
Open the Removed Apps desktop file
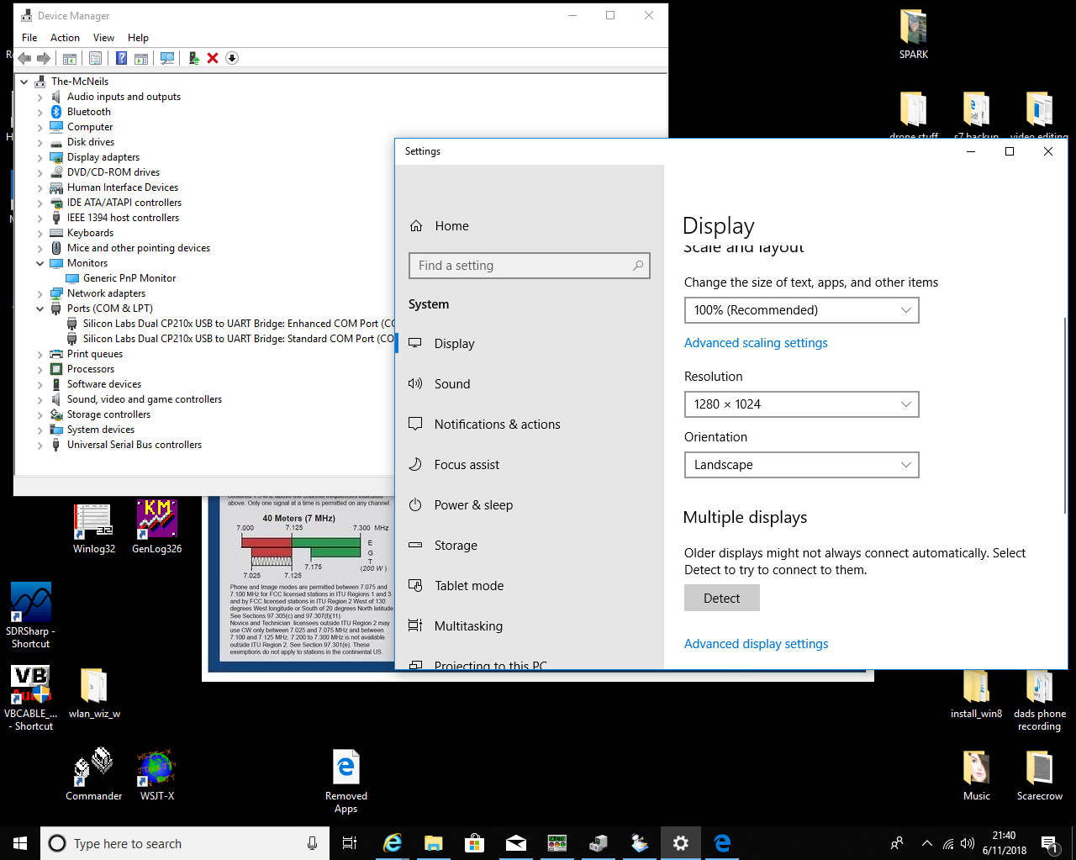[x=346, y=781]
